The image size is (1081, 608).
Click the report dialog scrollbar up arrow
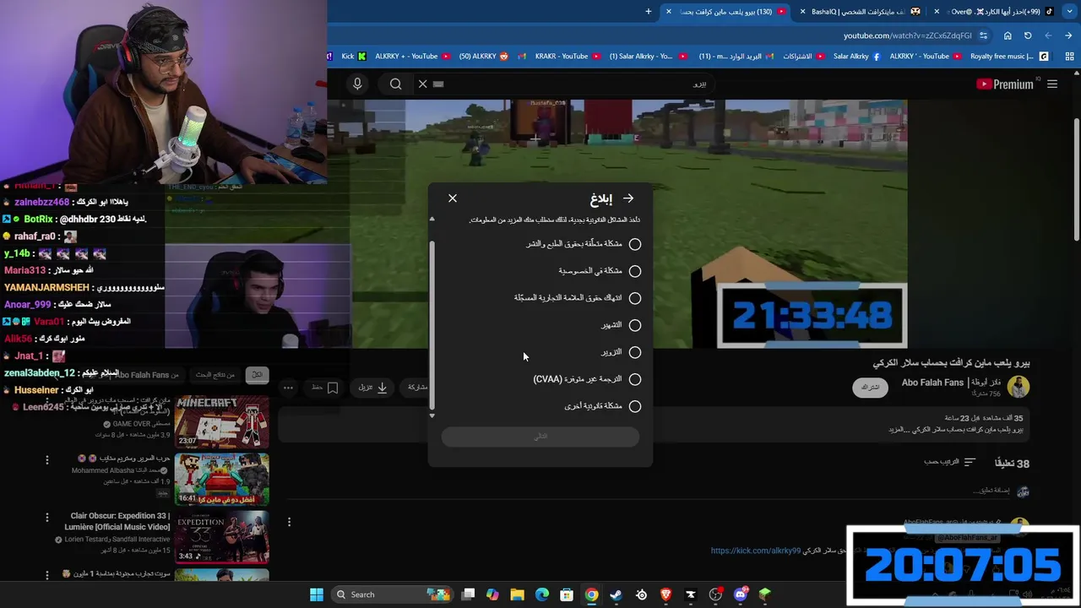coord(432,220)
